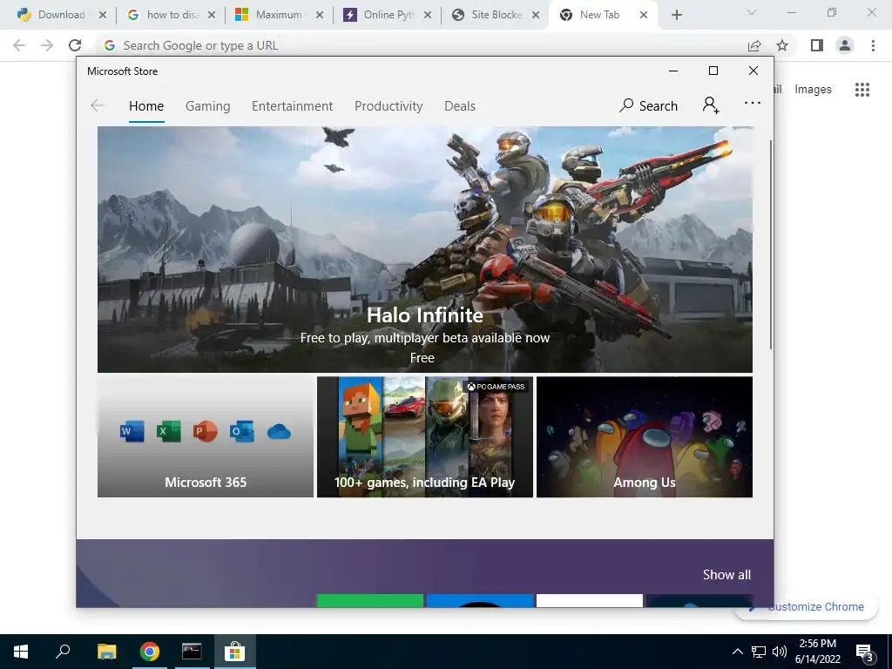Click Chrome's forward navigation arrow
The height and width of the screenshot is (669, 892).
47,45
